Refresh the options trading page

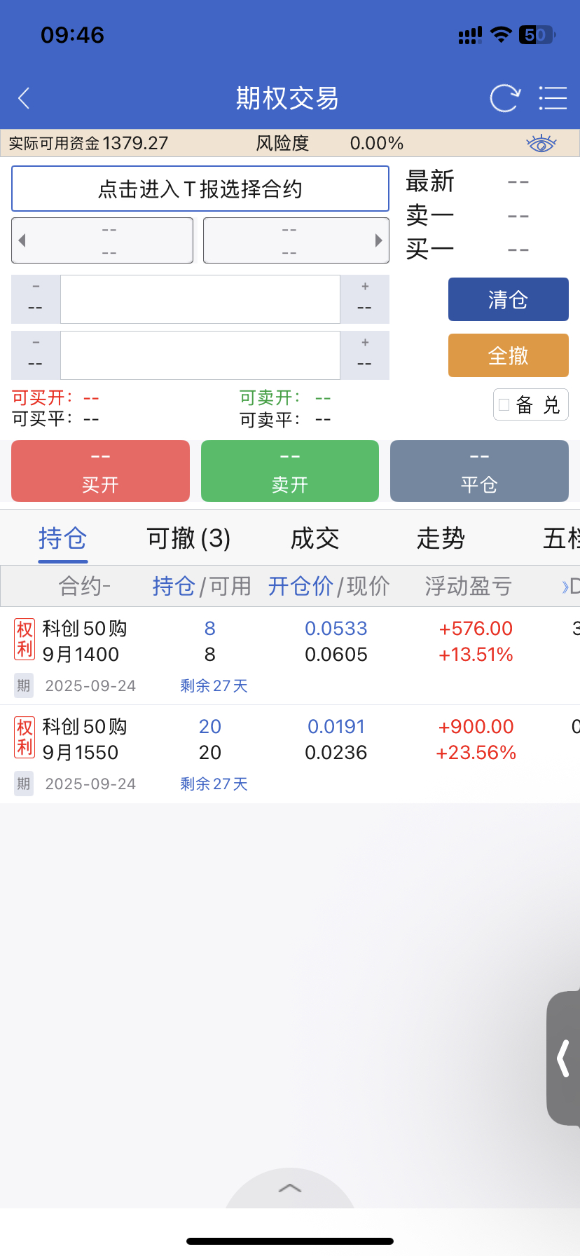(x=504, y=98)
